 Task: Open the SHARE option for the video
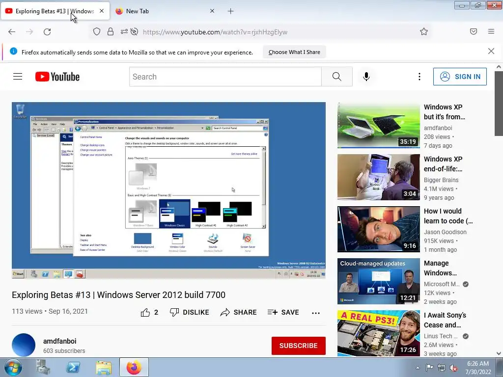click(238, 312)
